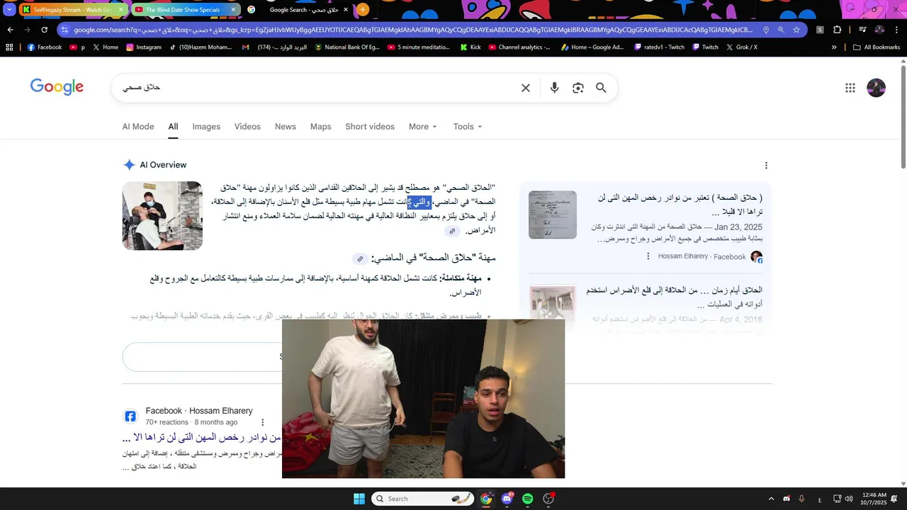Open the Google account avatar menu

[877, 88]
